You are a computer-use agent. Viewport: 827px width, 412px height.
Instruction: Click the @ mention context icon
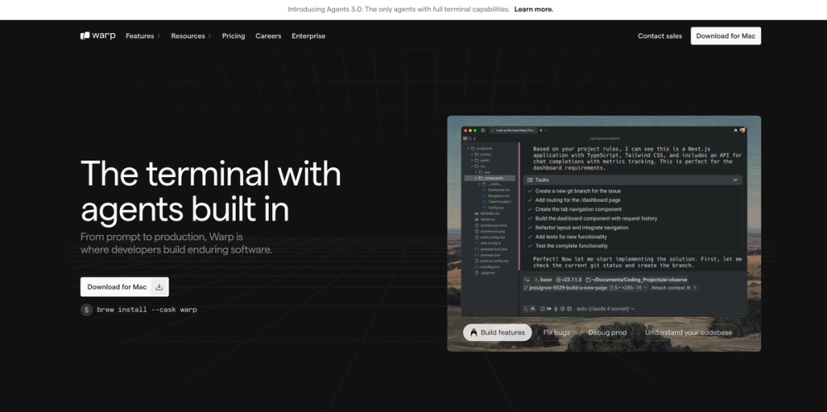point(562,309)
